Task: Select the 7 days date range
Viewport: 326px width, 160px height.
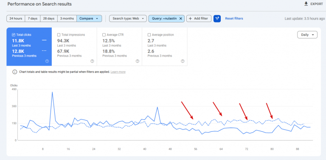Action: tap(33, 19)
